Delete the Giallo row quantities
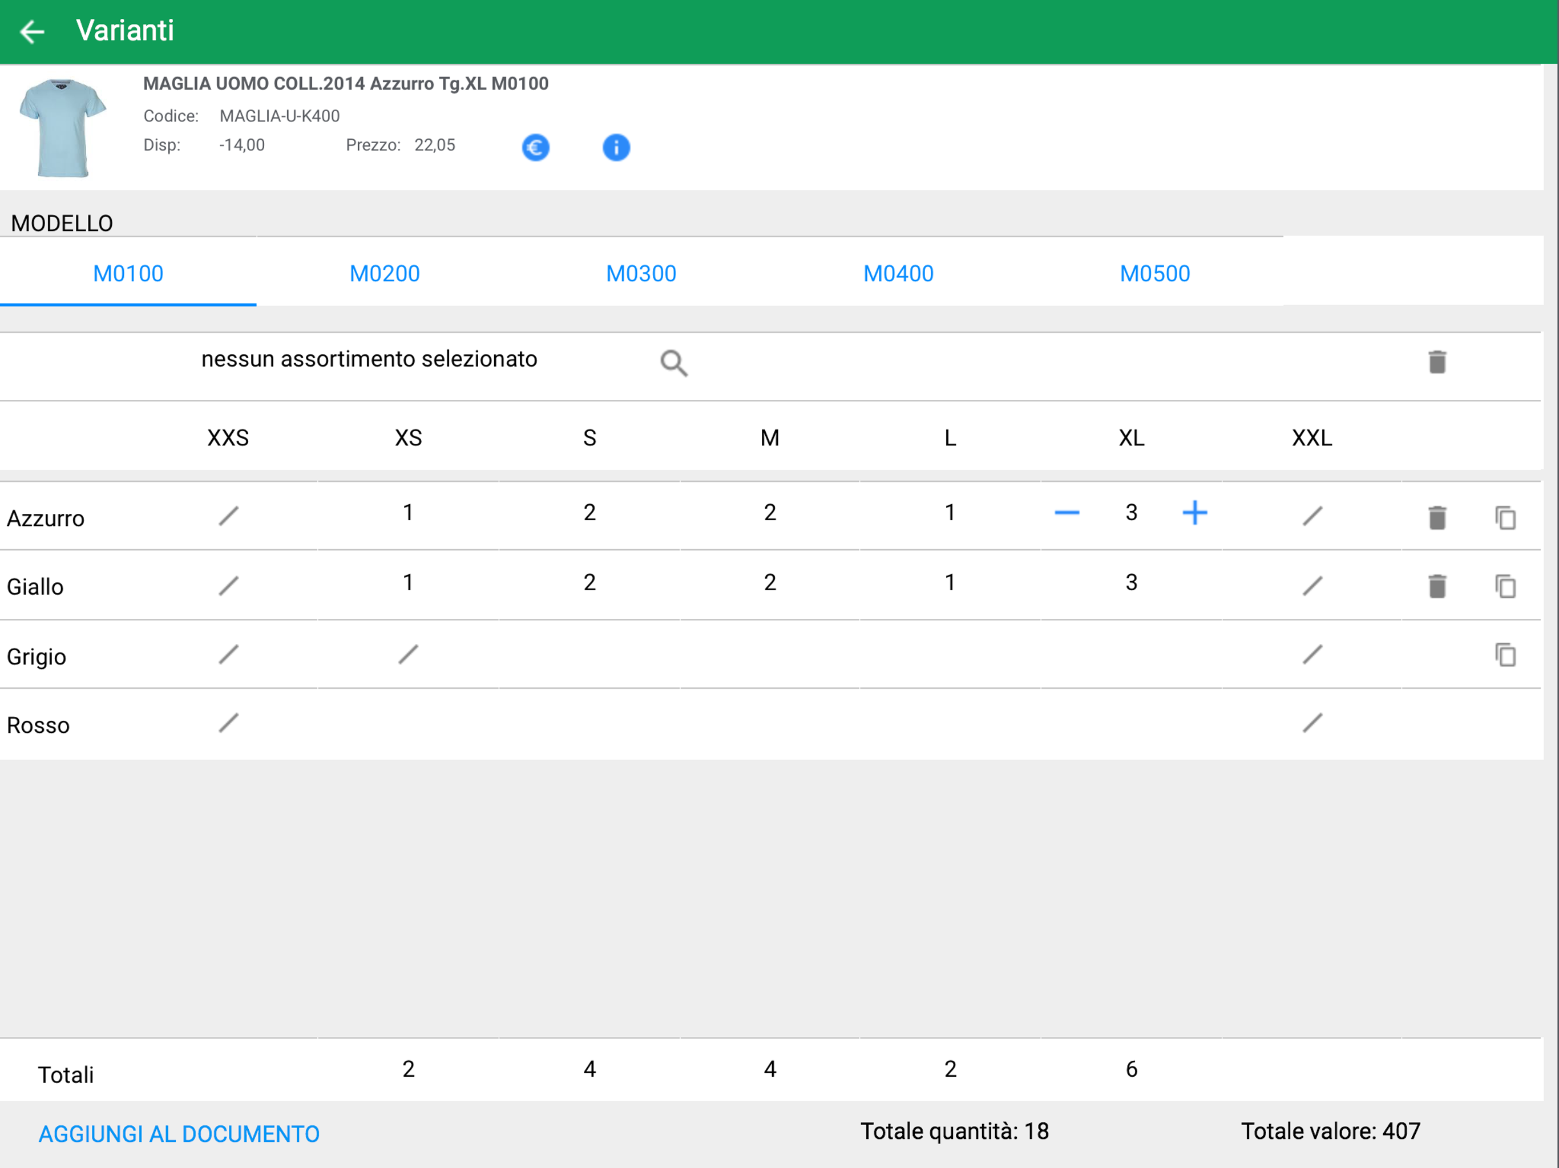This screenshot has width=1559, height=1168. click(1437, 586)
